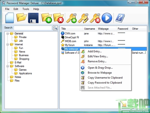Choose Remove Entry... from context menu
Viewport: 150px width, 113px height.
[97, 61]
